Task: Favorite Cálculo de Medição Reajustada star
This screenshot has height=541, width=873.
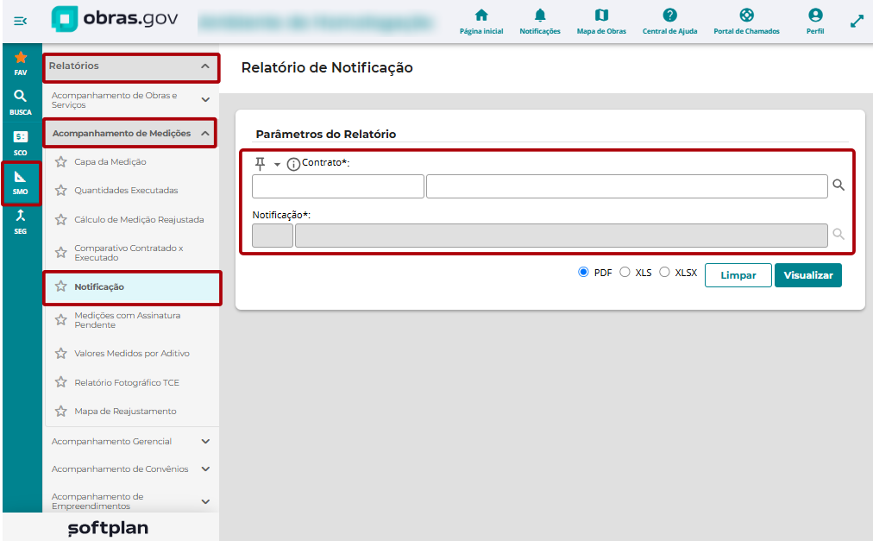Action: [60, 219]
